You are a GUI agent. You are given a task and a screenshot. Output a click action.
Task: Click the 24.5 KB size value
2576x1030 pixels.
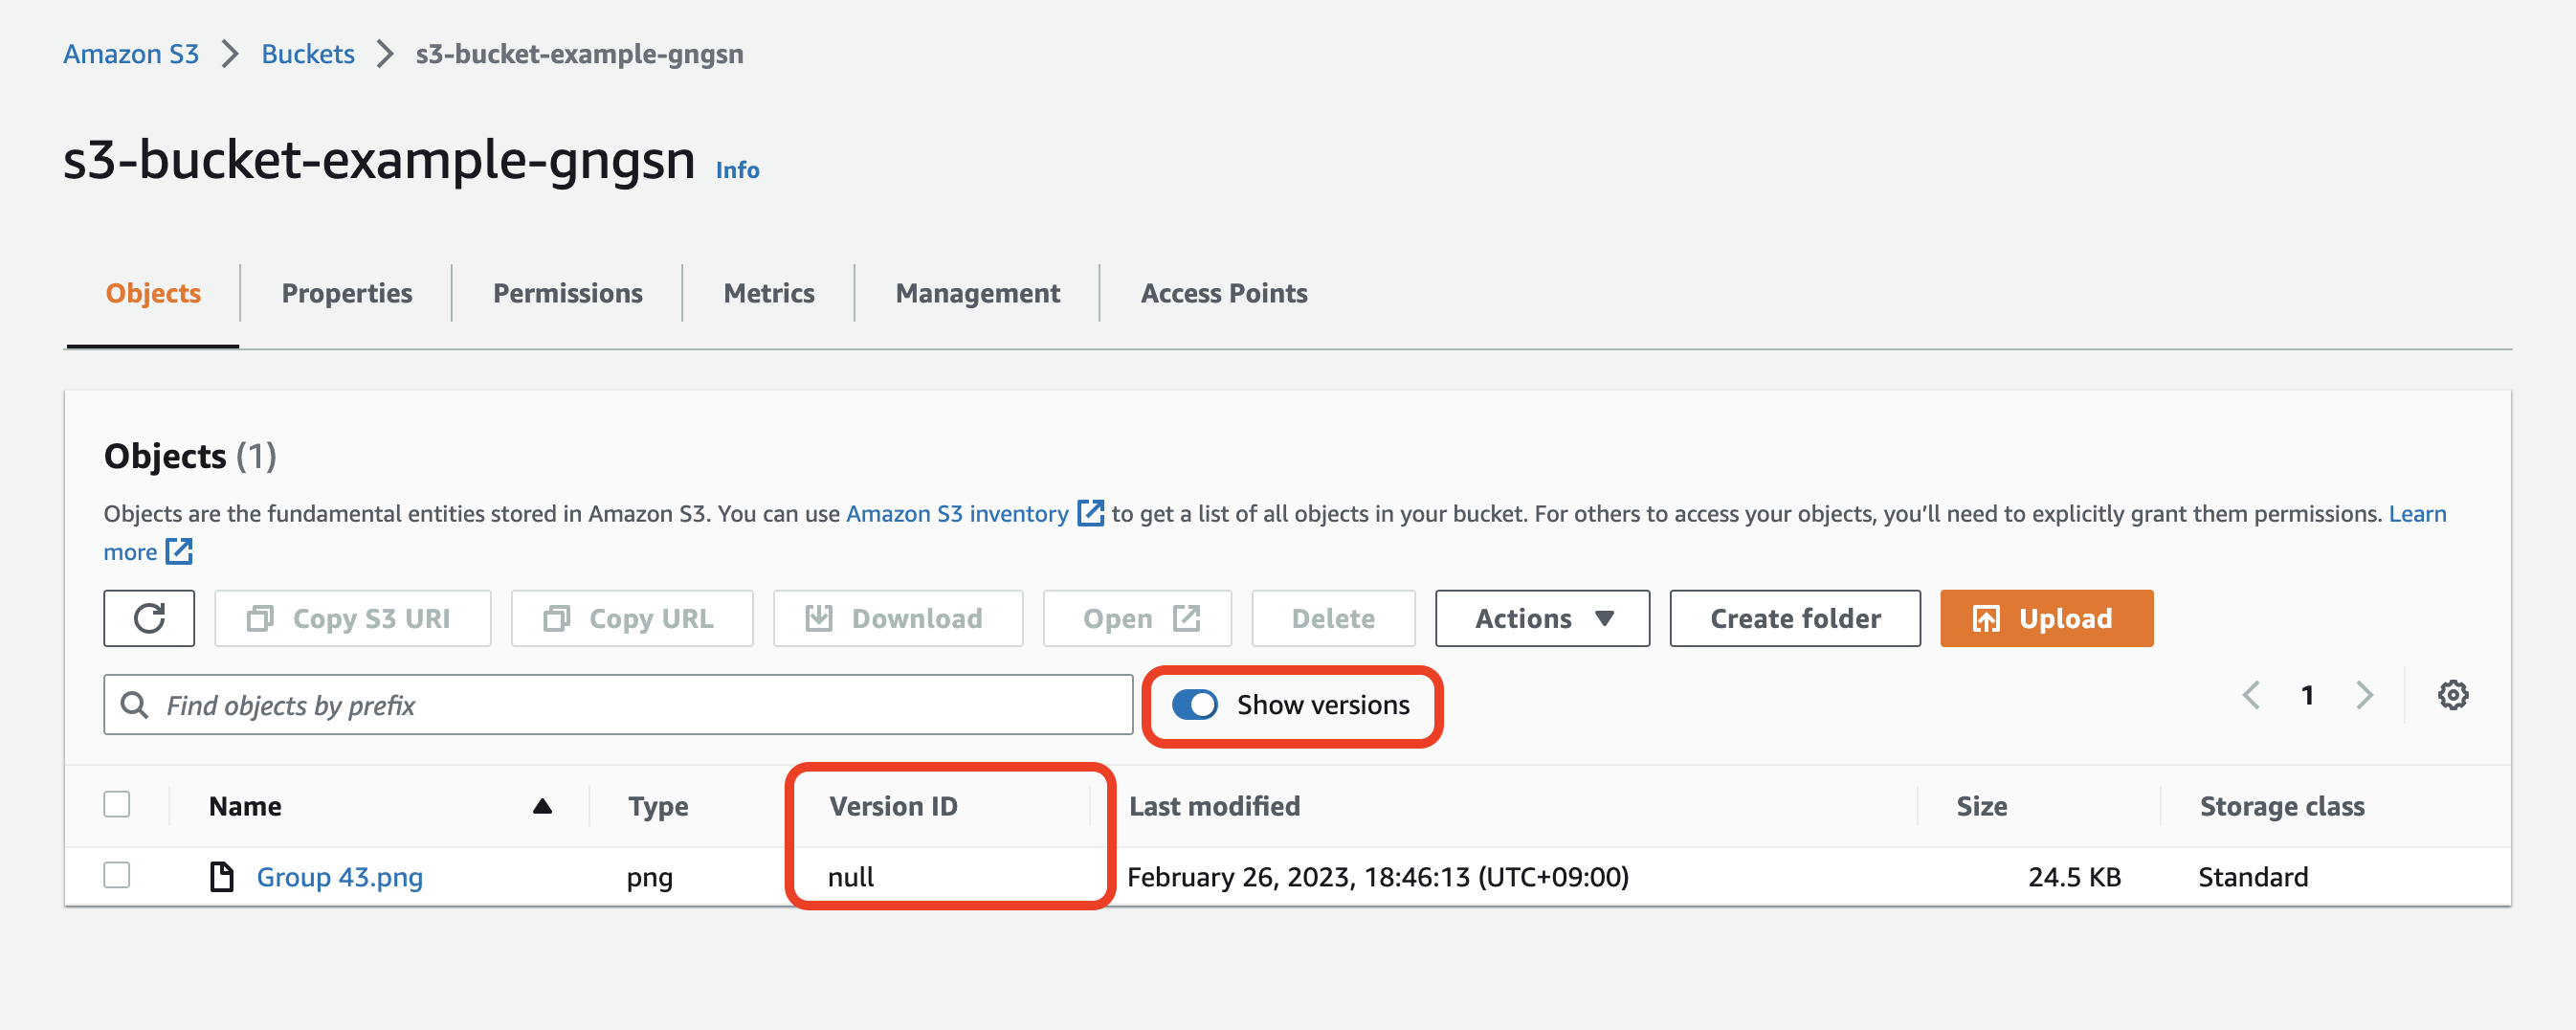(2074, 877)
